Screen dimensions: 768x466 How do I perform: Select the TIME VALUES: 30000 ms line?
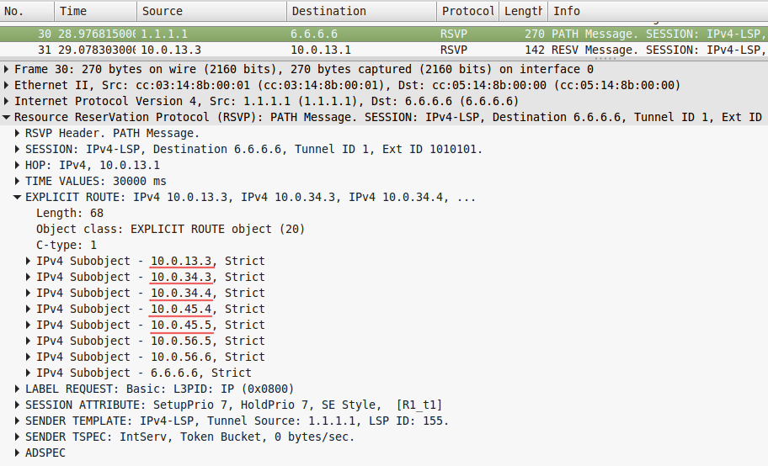[95, 181]
